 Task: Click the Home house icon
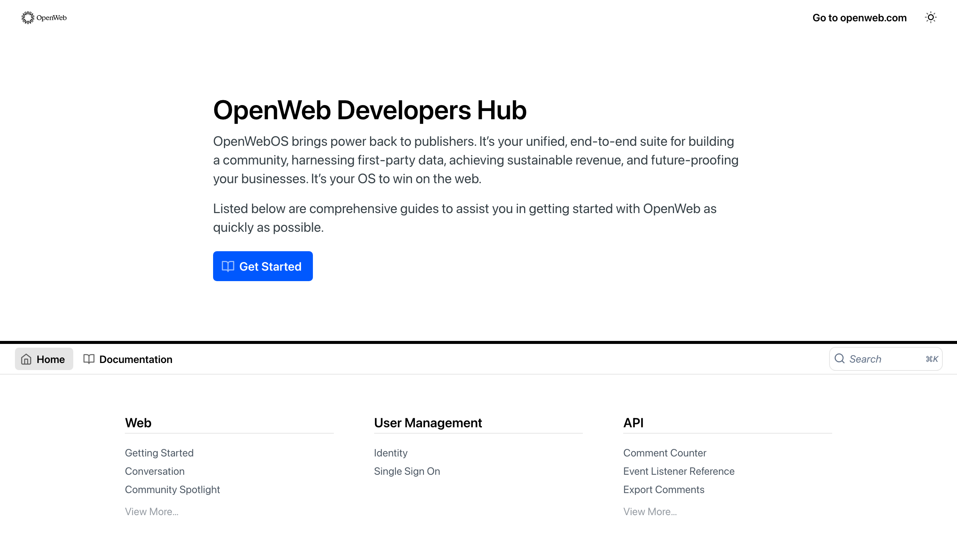coord(26,359)
